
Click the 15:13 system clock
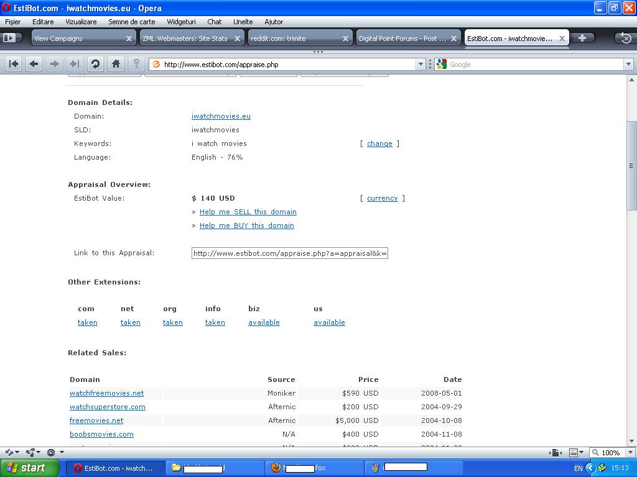pos(620,468)
